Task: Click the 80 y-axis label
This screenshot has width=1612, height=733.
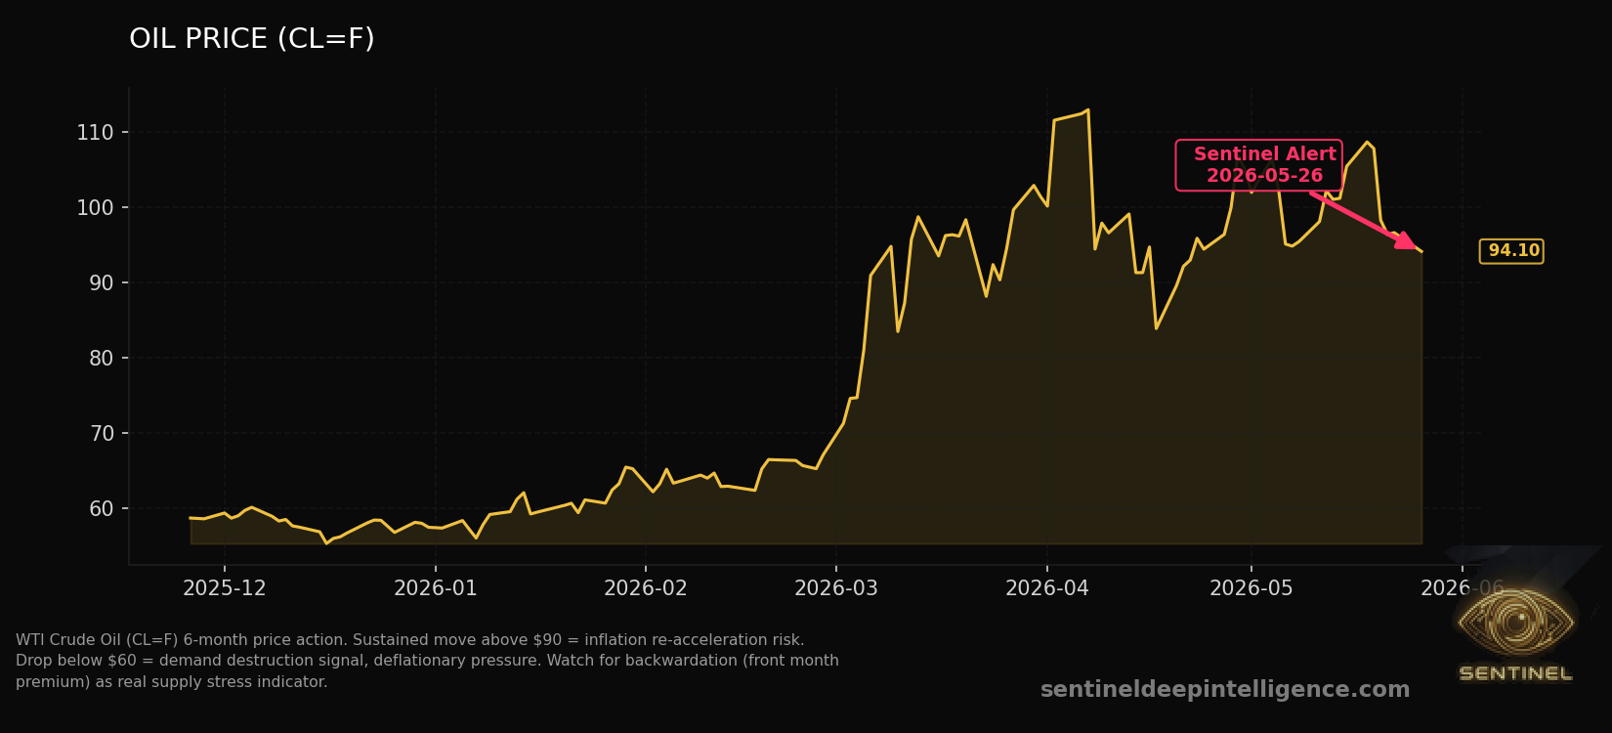Action: click(x=102, y=358)
